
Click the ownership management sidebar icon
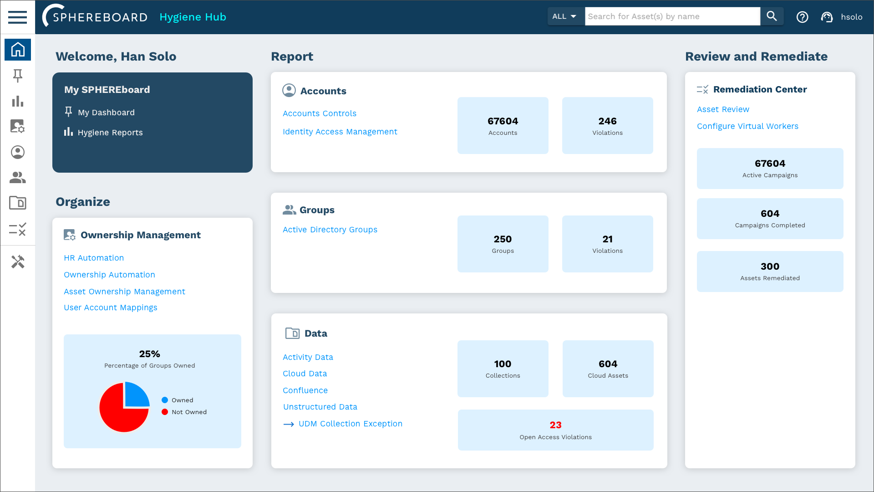point(18,126)
